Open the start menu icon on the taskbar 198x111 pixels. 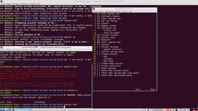(2, 110)
